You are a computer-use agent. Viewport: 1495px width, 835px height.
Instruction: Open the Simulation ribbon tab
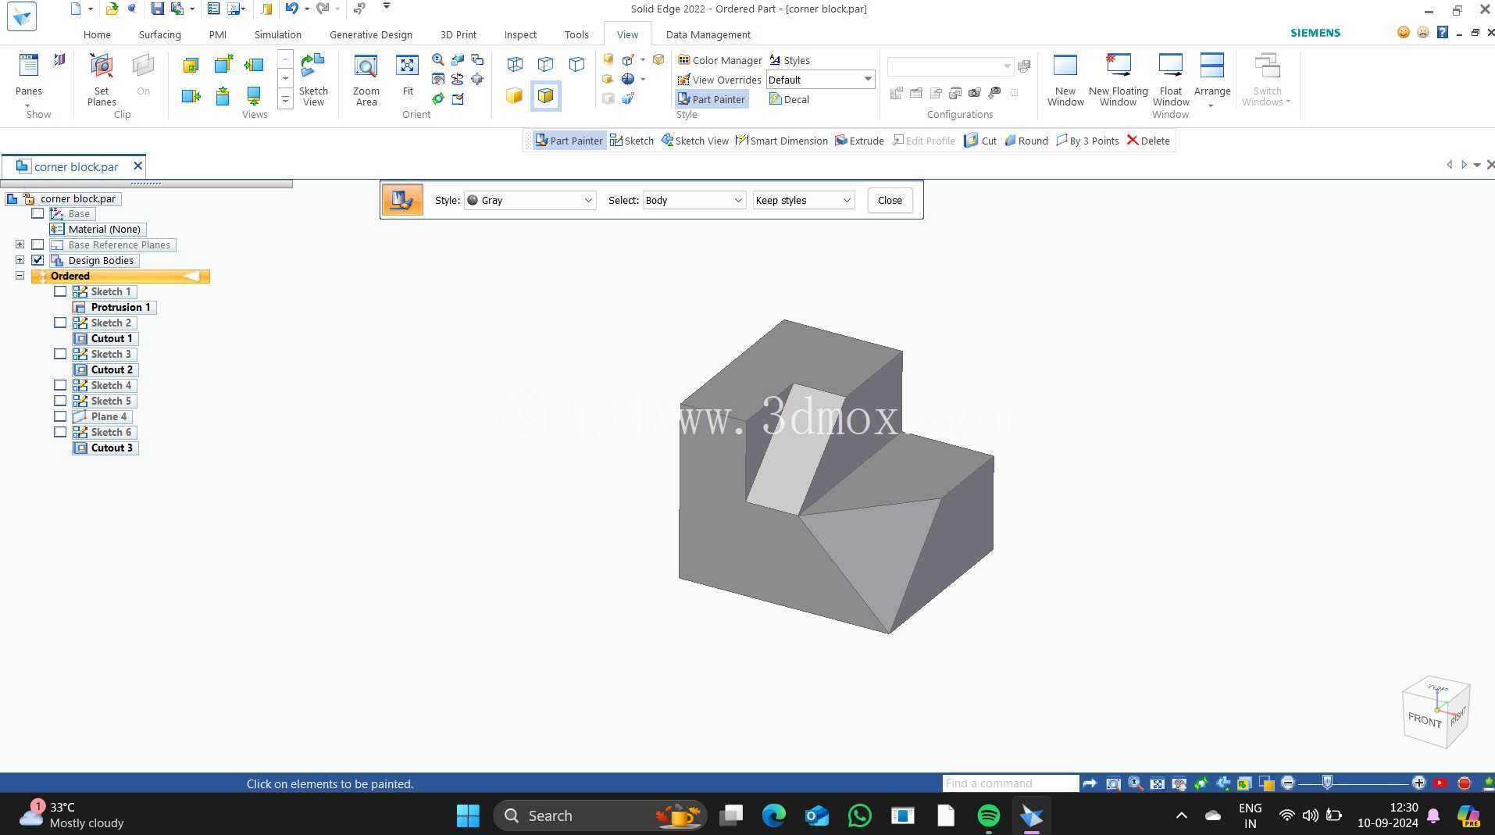point(277,34)
